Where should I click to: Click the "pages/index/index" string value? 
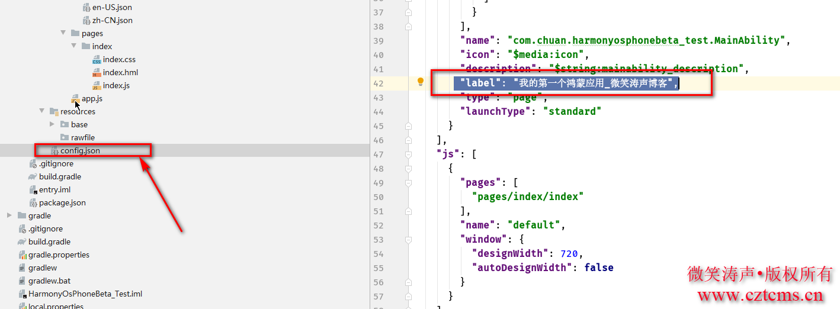point(528,197)
